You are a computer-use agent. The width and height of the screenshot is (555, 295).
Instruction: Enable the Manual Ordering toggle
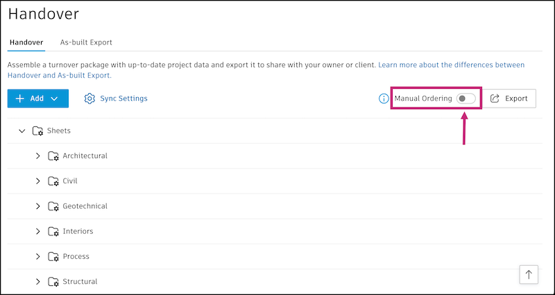[x=466, y=99]
